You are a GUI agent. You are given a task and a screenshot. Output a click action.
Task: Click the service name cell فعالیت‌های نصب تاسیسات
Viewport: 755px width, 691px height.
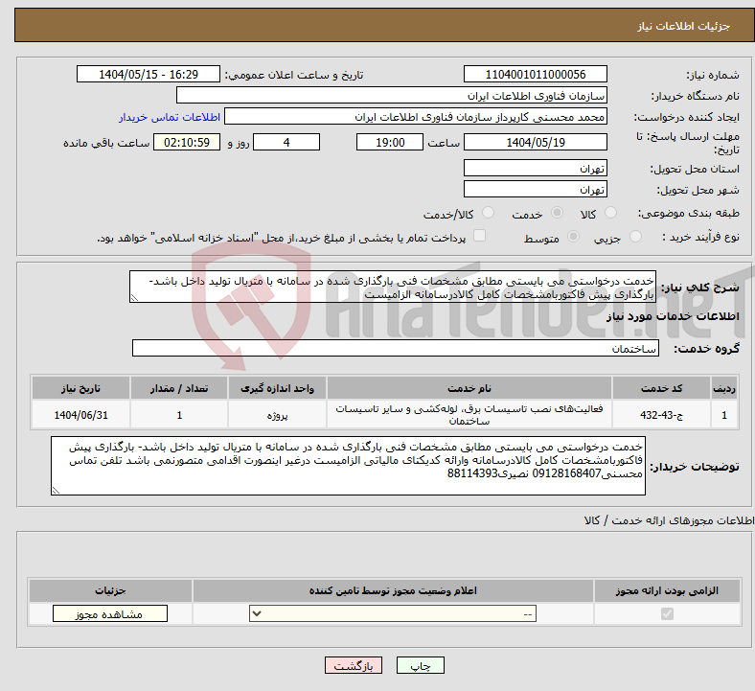coord(469,415)
